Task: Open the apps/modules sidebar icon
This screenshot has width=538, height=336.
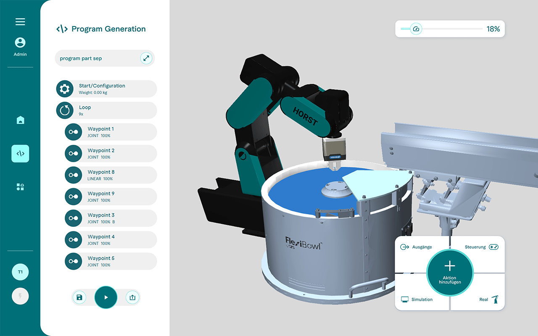Action: [x=20, y=187]
